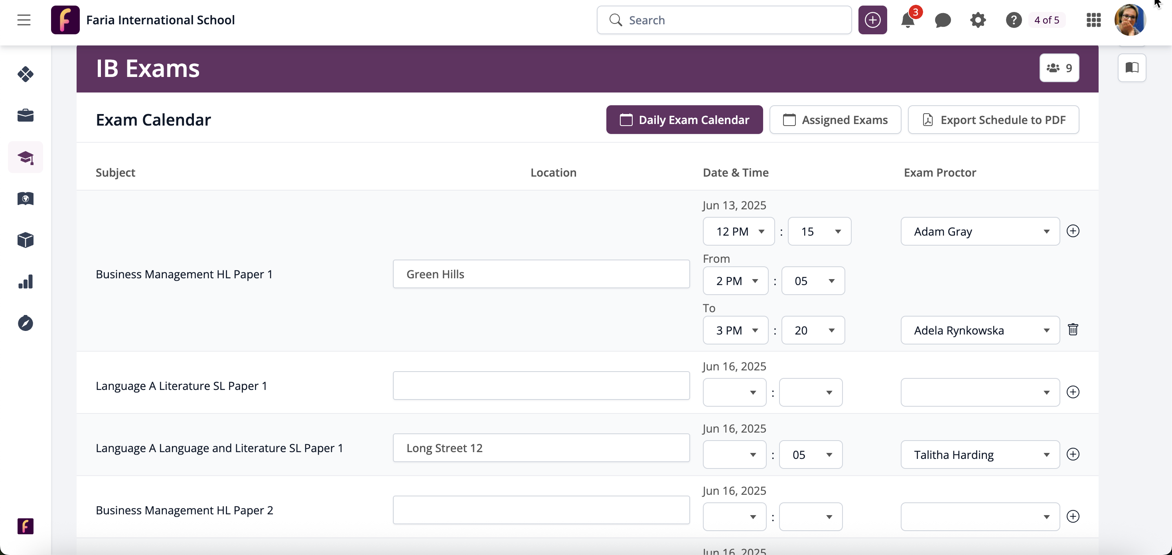This screenshot has width=1172, height=555.
Task: Open the graduation cap sidebar icon
Action: pyautogui.click(x=26, y=157)
